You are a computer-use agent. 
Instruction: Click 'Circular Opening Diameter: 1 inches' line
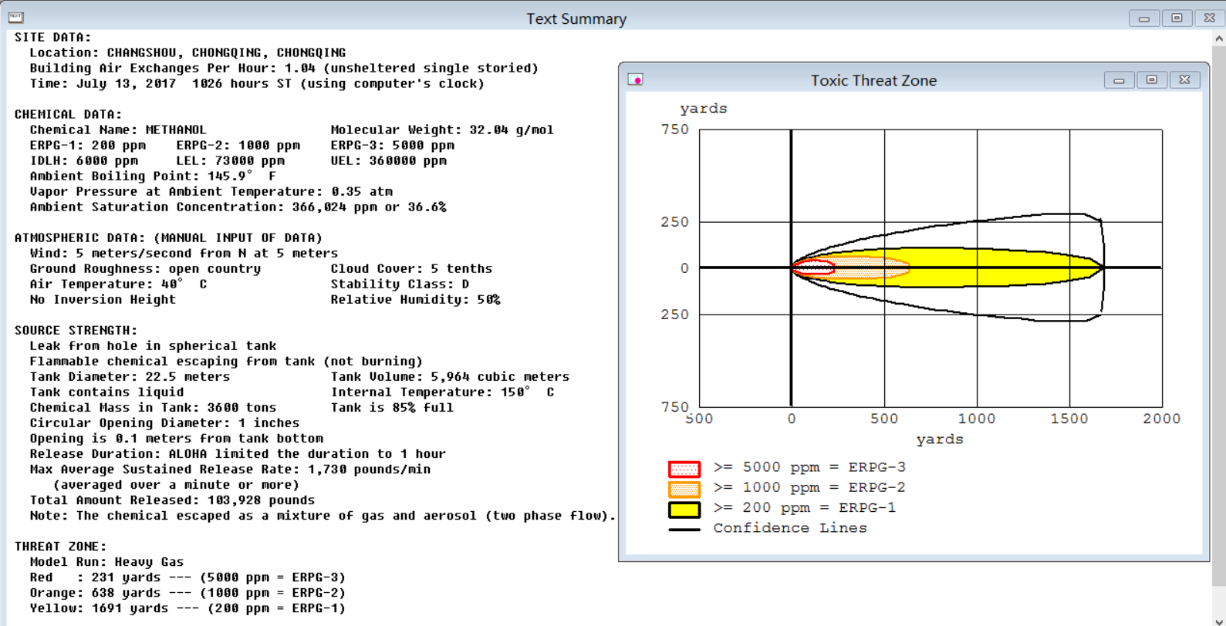pyautogui.click(x=164, y=422)
